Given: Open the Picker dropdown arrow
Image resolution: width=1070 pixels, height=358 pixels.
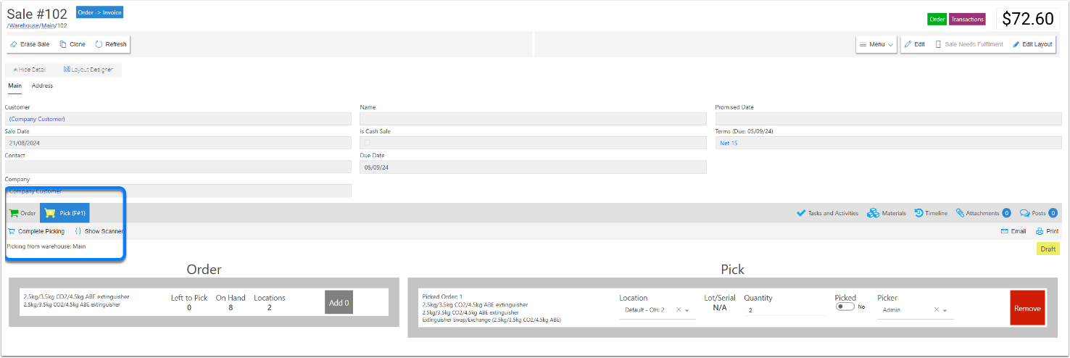Looking at the screenshot, I should (945, 310).
